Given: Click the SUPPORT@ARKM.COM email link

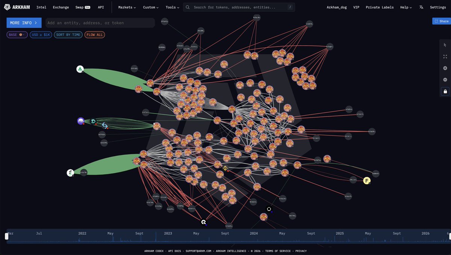Looking at the screenshot, I should click(198, 251).
